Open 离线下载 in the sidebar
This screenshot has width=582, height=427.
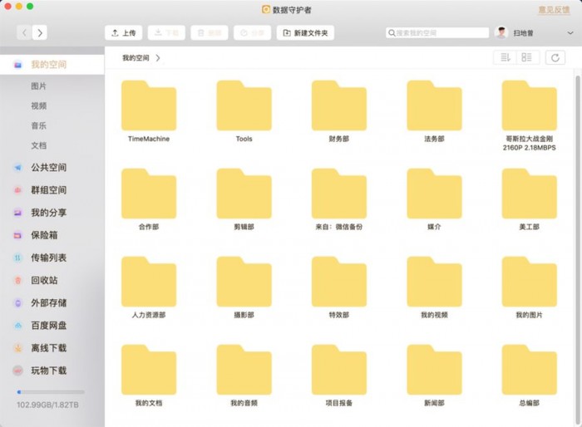pos(48,348)
